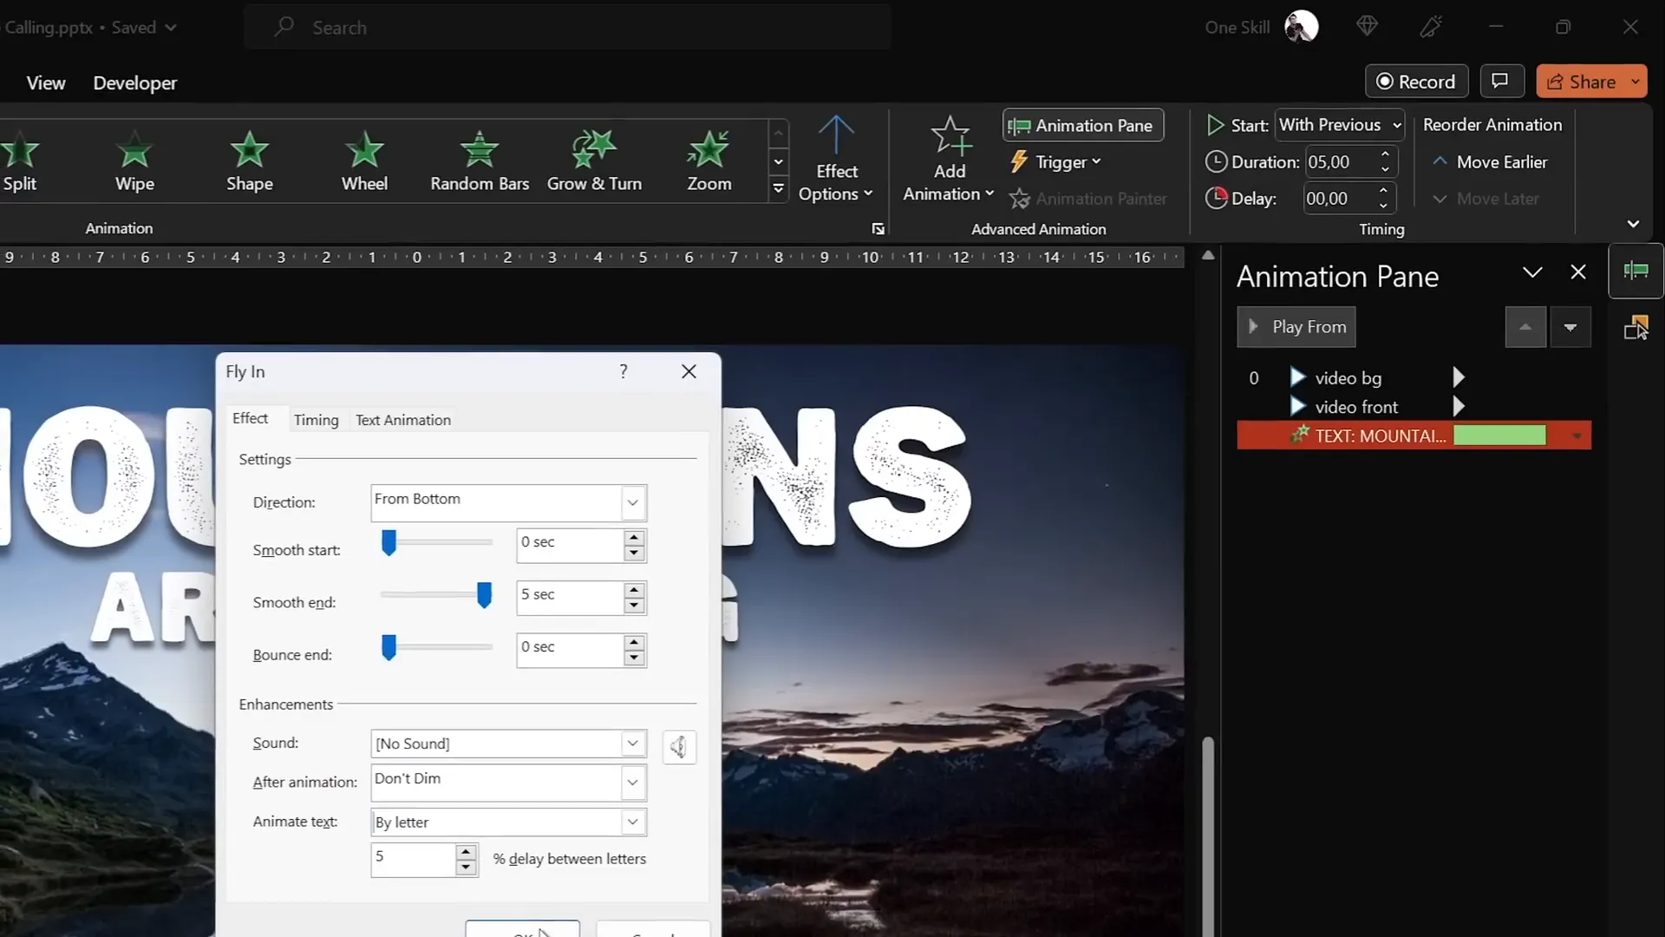Click the Smooth end slider handle
The width and height of the screenshot is (1665, 937).
[485, 595]
